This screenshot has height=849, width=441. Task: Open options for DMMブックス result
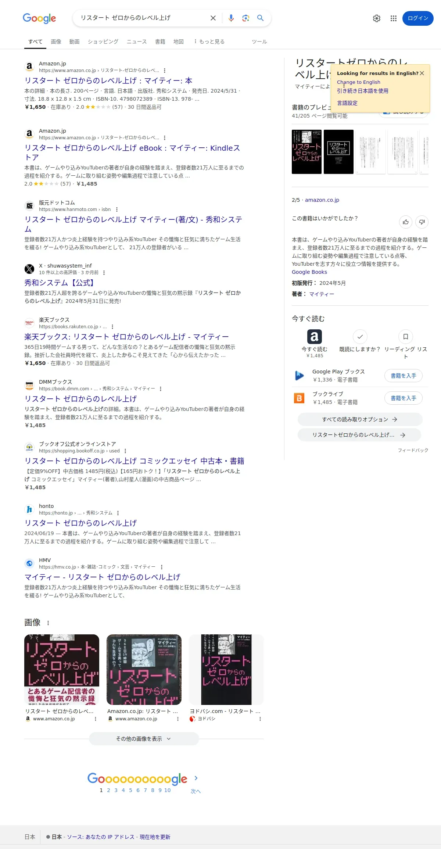[161, 389]
